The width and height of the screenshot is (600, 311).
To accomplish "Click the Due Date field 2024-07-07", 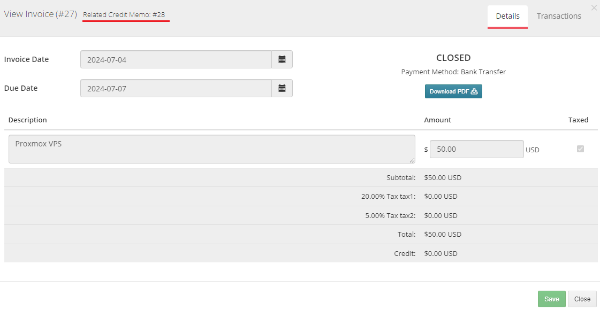I will (176, 88).
